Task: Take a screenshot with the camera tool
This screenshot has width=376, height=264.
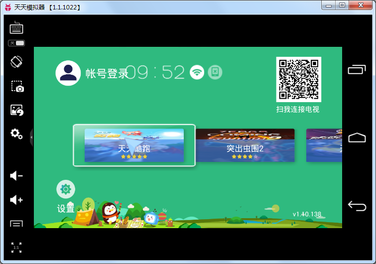Action: coord(17,86)
